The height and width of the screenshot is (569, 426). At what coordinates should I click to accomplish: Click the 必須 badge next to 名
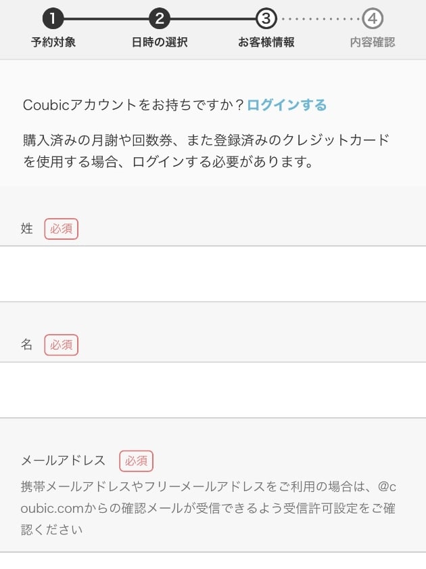[62, 345]
